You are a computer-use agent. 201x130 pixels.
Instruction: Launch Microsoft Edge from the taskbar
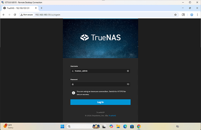click(125, 126)
